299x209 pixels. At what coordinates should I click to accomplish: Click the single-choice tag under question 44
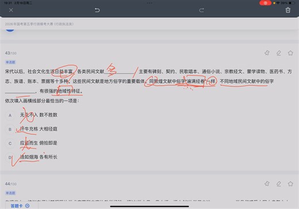pyautogui.click(x=10, y=193)
